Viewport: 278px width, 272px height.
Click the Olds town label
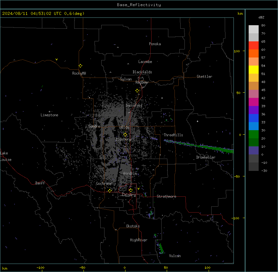coord(125,127)
